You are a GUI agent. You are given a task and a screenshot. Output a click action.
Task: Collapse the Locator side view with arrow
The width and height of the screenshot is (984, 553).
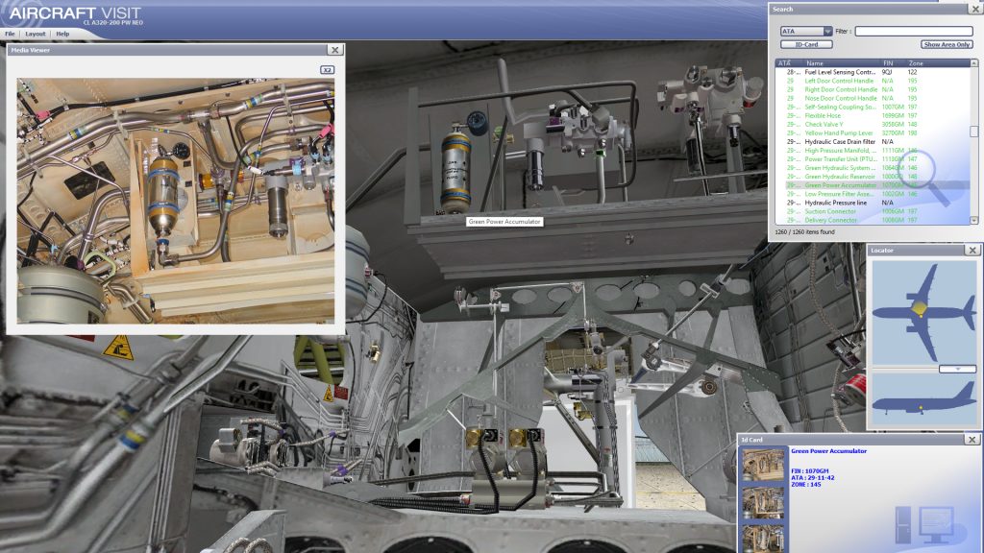point(958,370)
